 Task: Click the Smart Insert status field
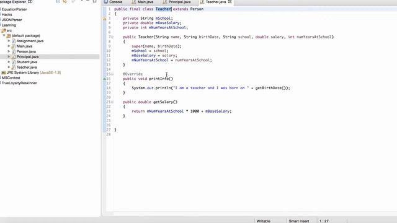[299, 221]
